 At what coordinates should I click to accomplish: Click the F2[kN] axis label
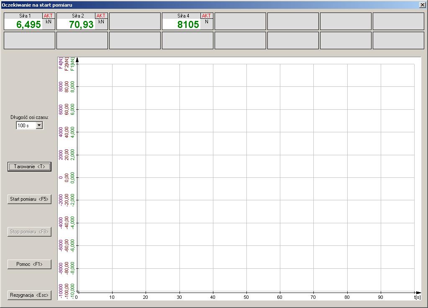click(67, 64)
